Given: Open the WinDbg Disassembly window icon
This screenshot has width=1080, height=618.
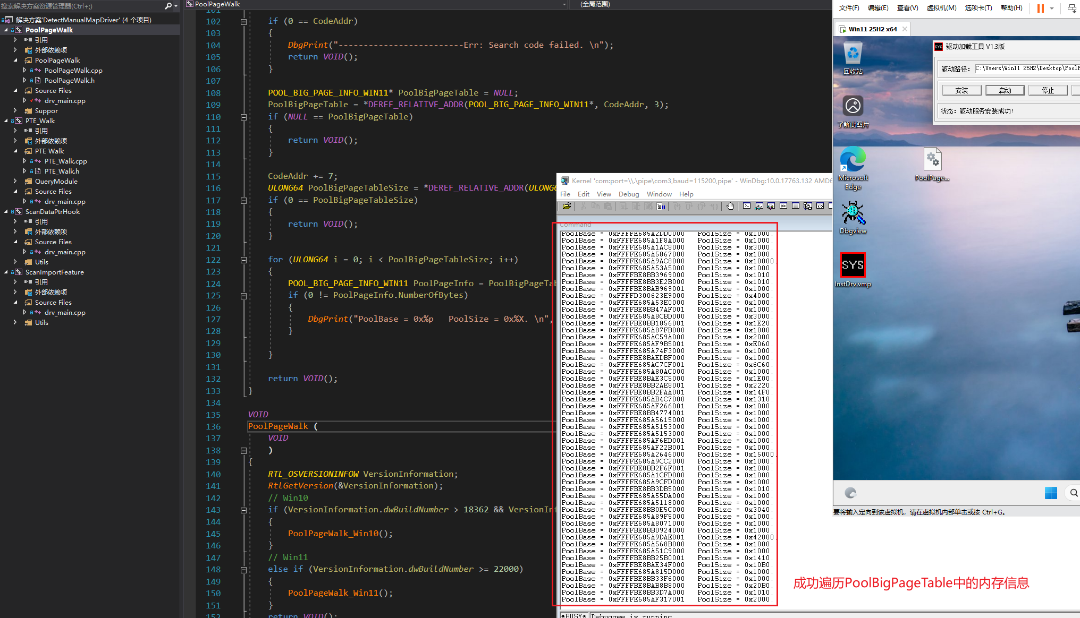Looking at the screenshot, I should point(820,206).
